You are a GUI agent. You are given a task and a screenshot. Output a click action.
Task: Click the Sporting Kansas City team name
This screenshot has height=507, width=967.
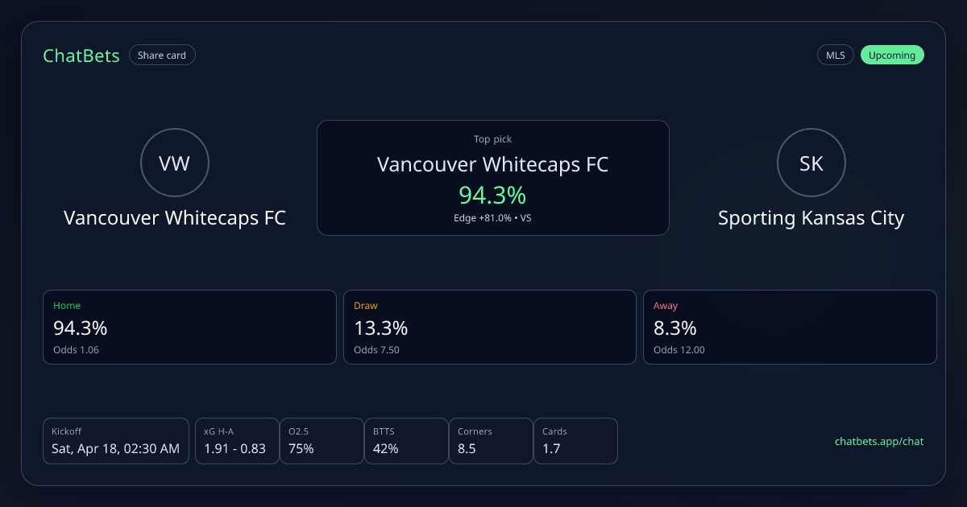[x=811, y=218]
